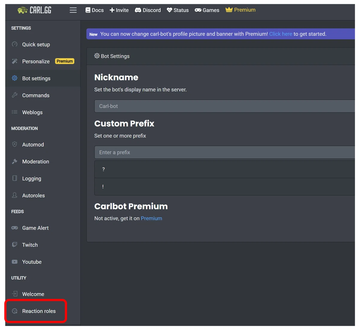Screen dimensions: 359x330
Task: Follow the 'Click here' banner link
Action: tap(281, 34)
